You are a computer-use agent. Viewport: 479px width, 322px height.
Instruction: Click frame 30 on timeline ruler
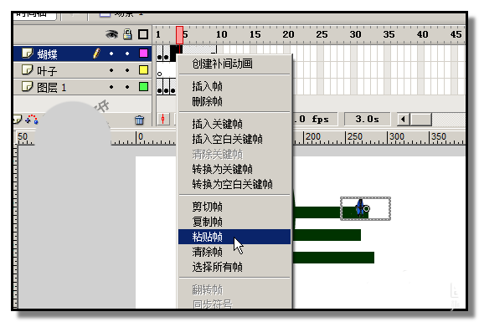[355, 34]
